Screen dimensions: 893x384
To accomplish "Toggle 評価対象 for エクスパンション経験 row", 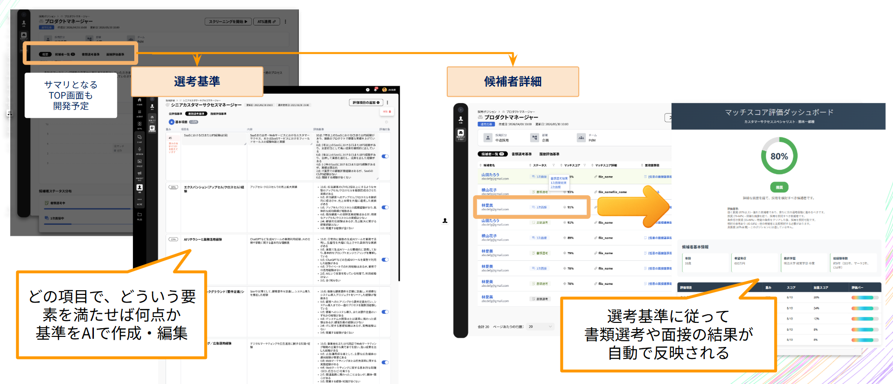I will pos(385,207).
